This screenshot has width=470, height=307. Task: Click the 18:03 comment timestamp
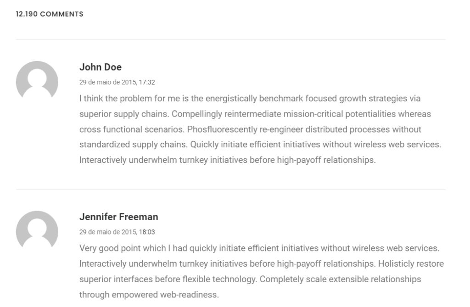tap(147, 232)
